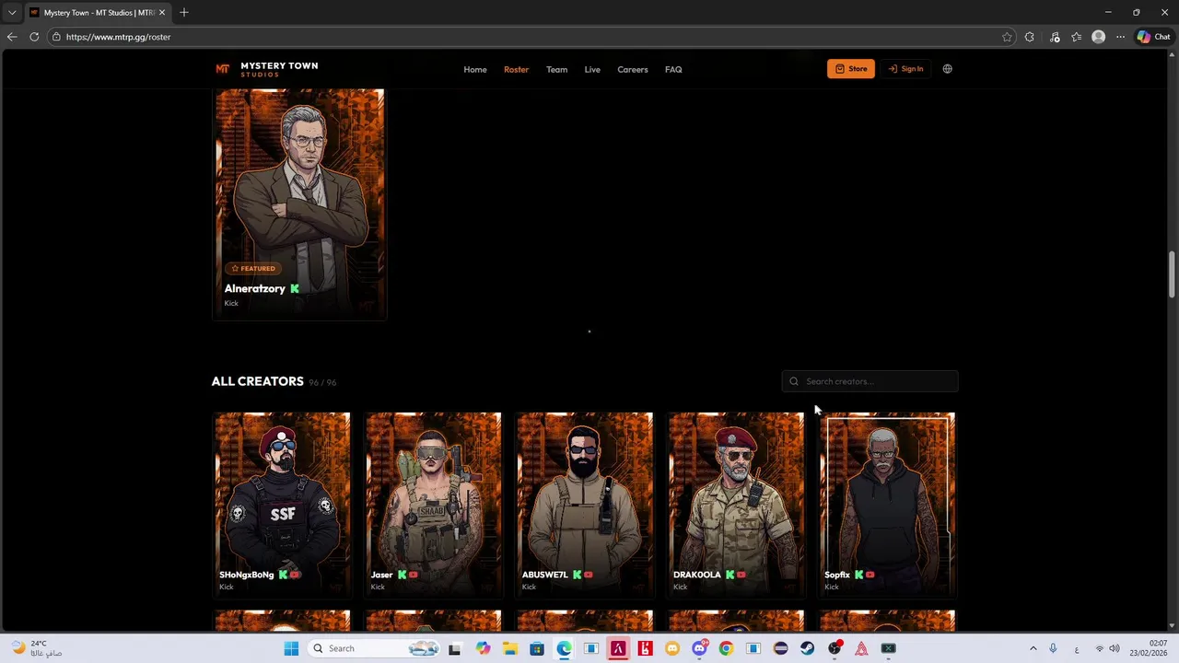Click Kick icon next to SHoNgxBoNg

coord(283,575)
